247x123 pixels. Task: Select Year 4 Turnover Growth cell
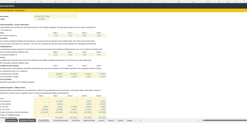pyautogui.click(x=84, y=35)
